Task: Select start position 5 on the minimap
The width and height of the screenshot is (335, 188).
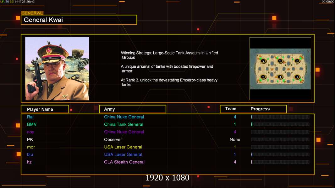Action: 280,61
